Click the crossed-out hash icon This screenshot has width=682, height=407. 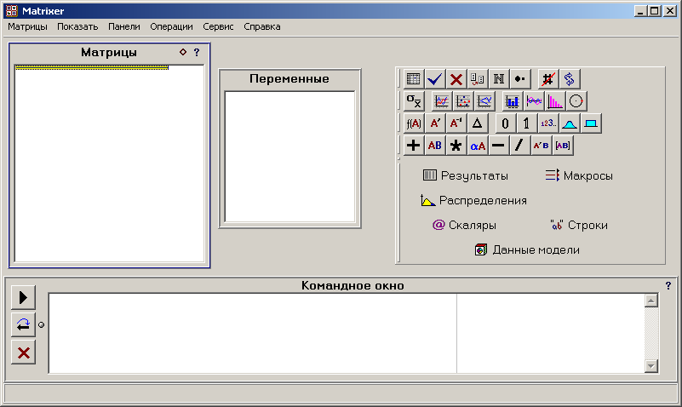547,79
